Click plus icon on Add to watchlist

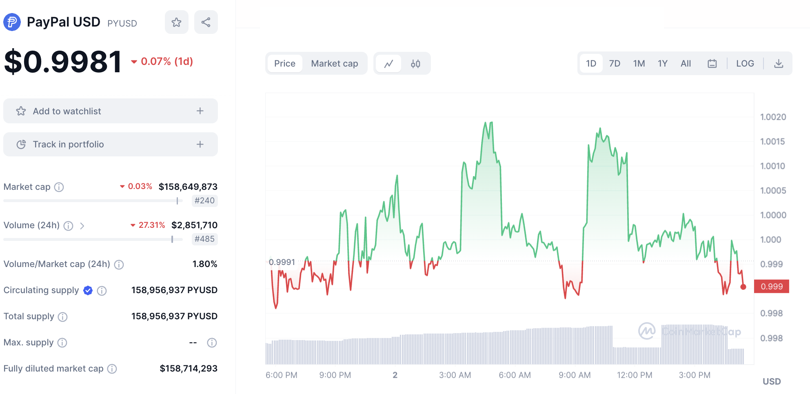[x=200, y=111]
